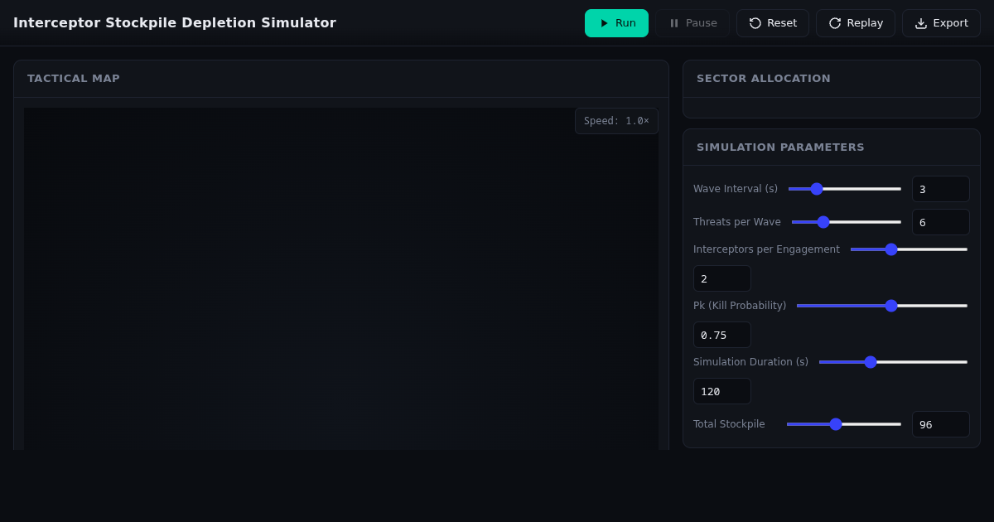Click the Speed: 1.0× indicator
Screen dimensions: 994x522
pos(616,121)
